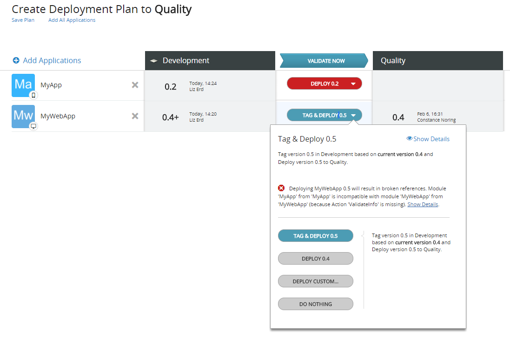Open Show Details in the broken references warning
The image size is (510, 338).
click(x=422, y=204)
